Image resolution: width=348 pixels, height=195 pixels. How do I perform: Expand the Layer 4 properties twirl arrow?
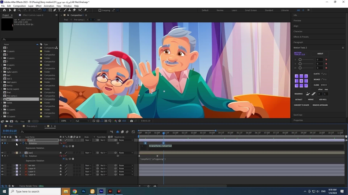click(14, 168)
